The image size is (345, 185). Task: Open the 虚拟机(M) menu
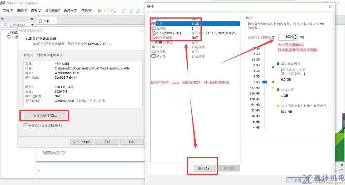tap(52, 11)
